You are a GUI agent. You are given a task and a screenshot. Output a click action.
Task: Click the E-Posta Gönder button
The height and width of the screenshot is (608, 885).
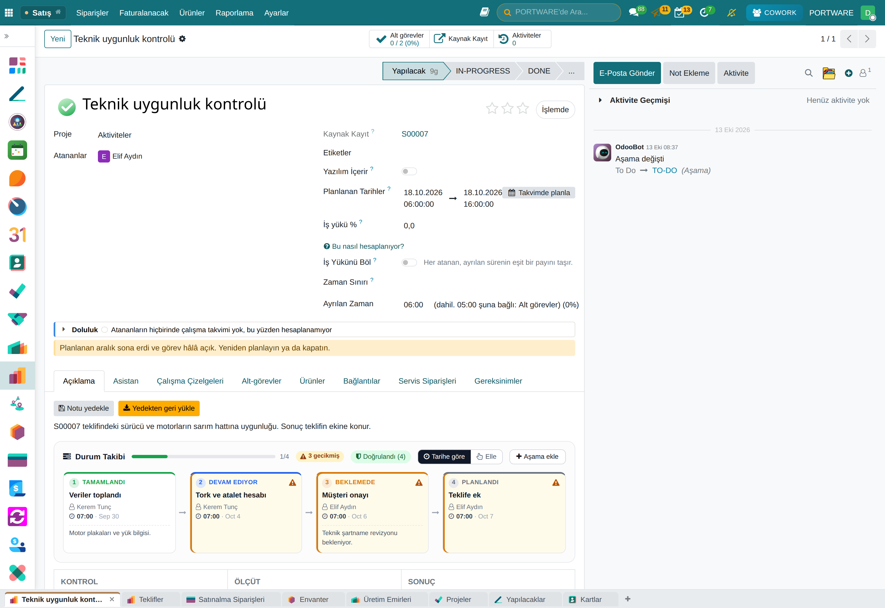(627, 73)
